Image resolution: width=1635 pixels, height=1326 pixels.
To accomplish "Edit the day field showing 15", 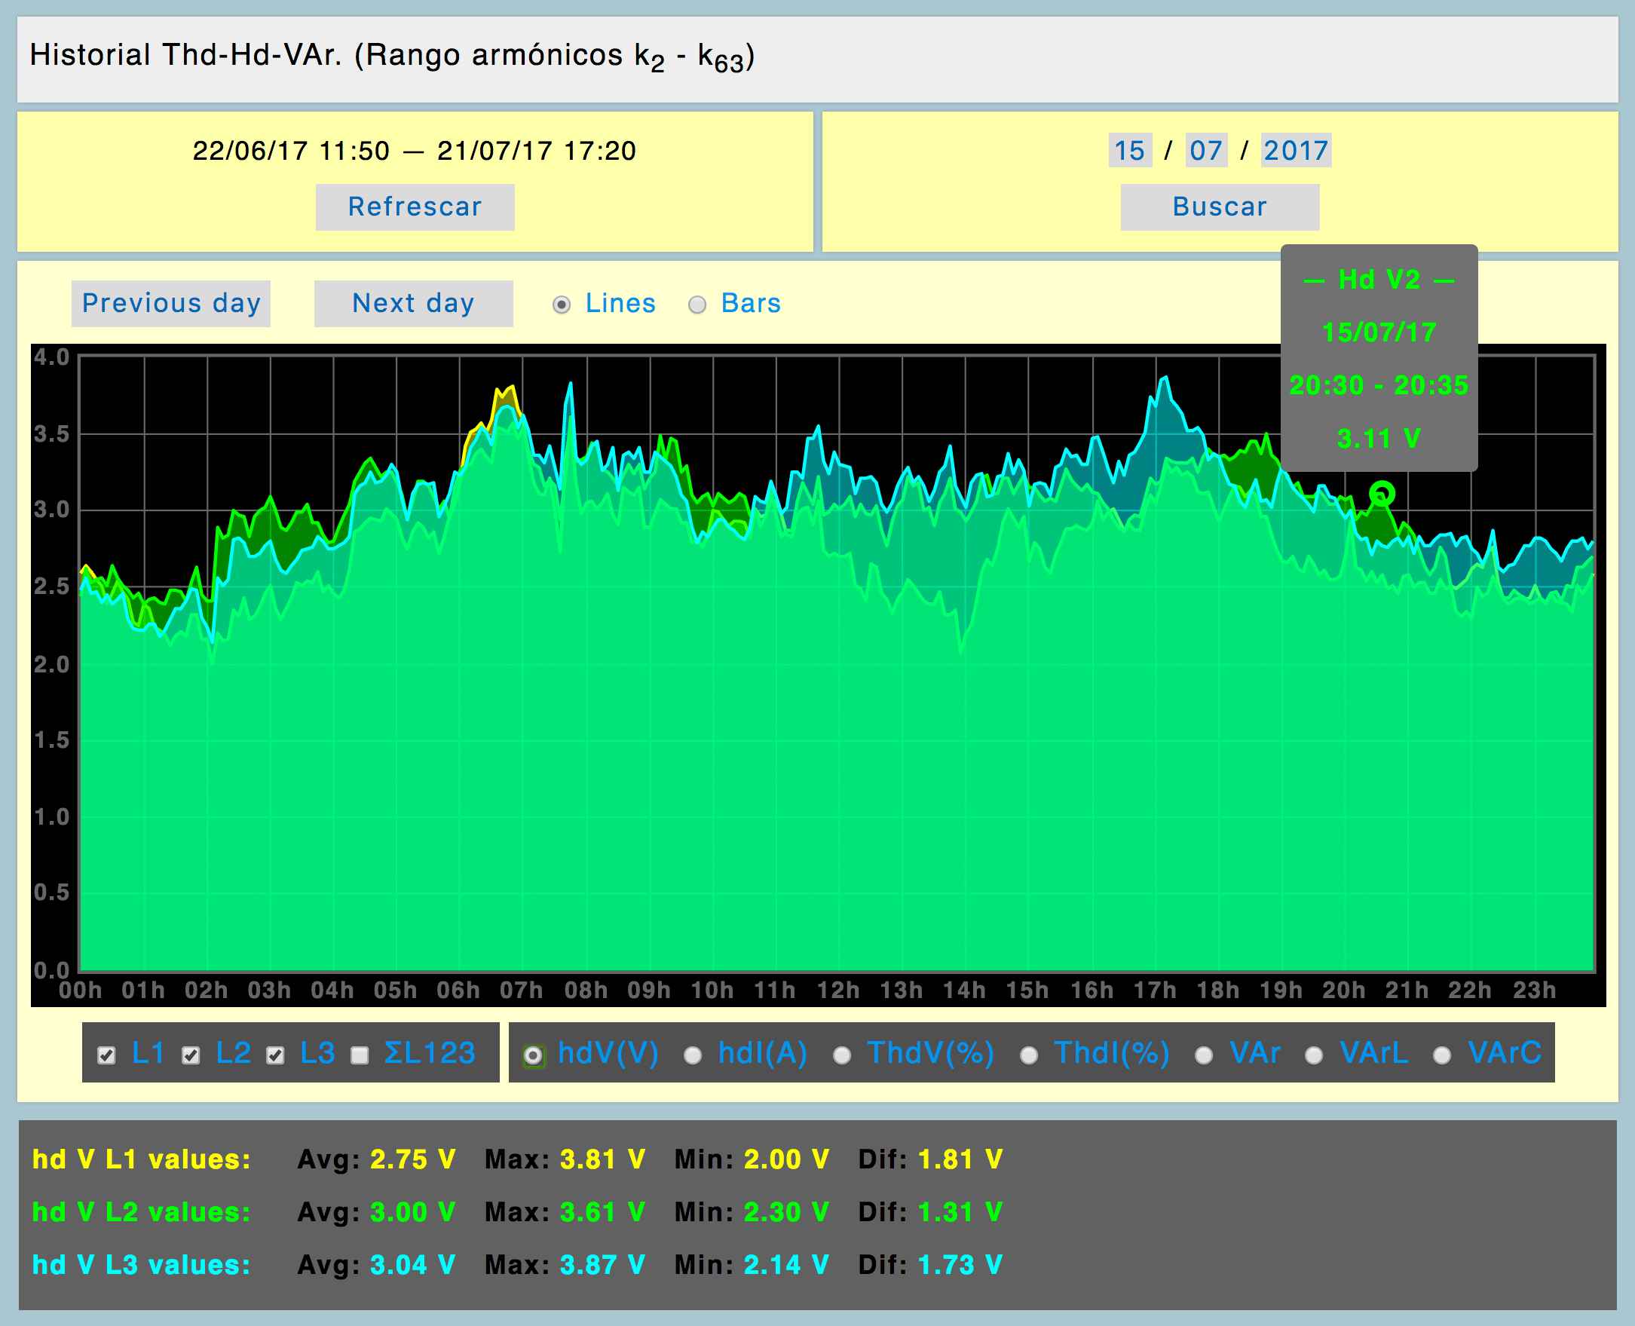I will pyautogui.click(x=1129, y=151).
